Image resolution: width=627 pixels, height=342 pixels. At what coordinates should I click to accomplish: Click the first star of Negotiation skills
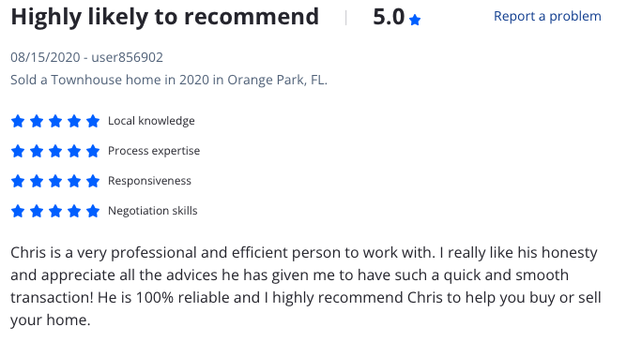18,211
